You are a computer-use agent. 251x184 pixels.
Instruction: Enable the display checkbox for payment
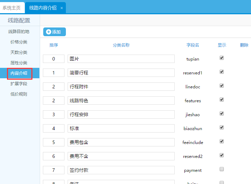click(222, 169)
